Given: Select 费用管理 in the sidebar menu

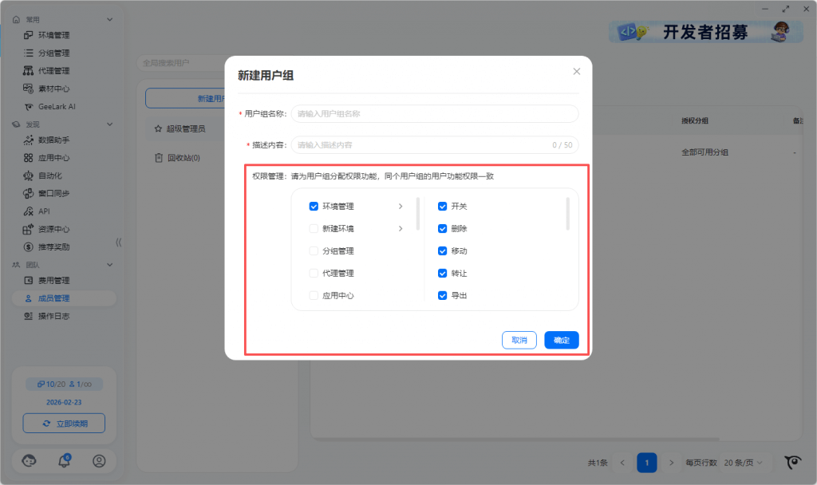Looking at the screenshot, I should click(53, 281).
